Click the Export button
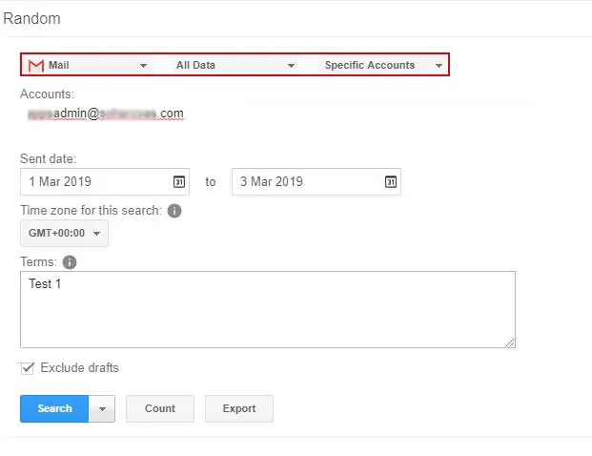 click(238, 409)
